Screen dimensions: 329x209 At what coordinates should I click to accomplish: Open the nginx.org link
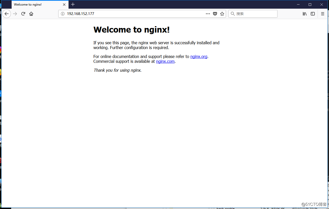pyautogui.click(x=199, y=56)
